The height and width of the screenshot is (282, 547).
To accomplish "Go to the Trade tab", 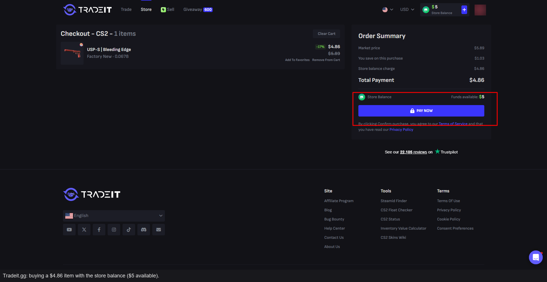I will click(126, 9).
